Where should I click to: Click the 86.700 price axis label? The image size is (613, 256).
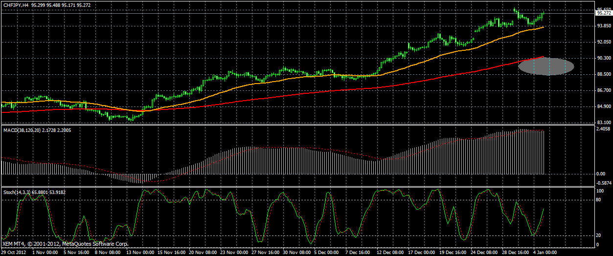tap(603, 90)
